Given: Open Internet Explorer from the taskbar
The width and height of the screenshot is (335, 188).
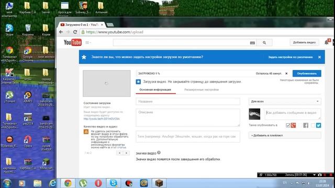Looking at the screenshot, I should (x=52, y=183).
